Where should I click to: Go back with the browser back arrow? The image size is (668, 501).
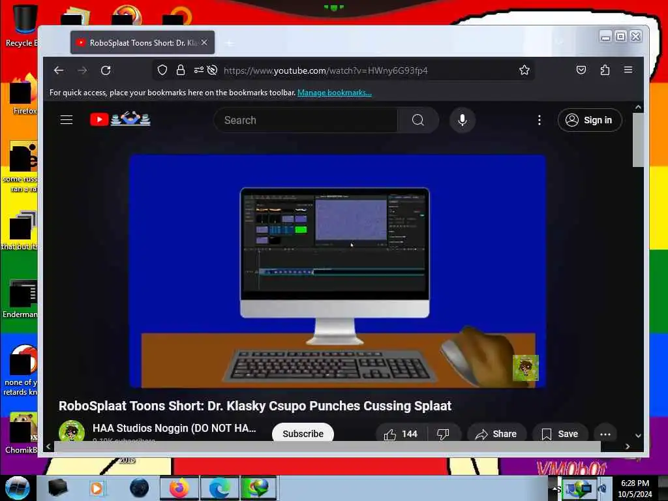59,70
